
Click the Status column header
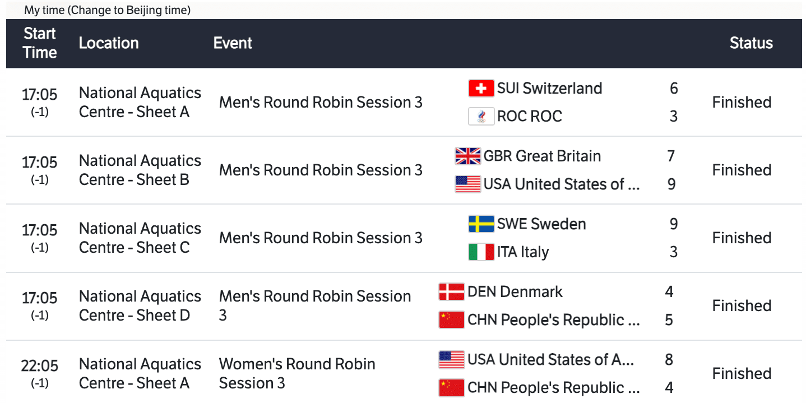click(751, 43)
